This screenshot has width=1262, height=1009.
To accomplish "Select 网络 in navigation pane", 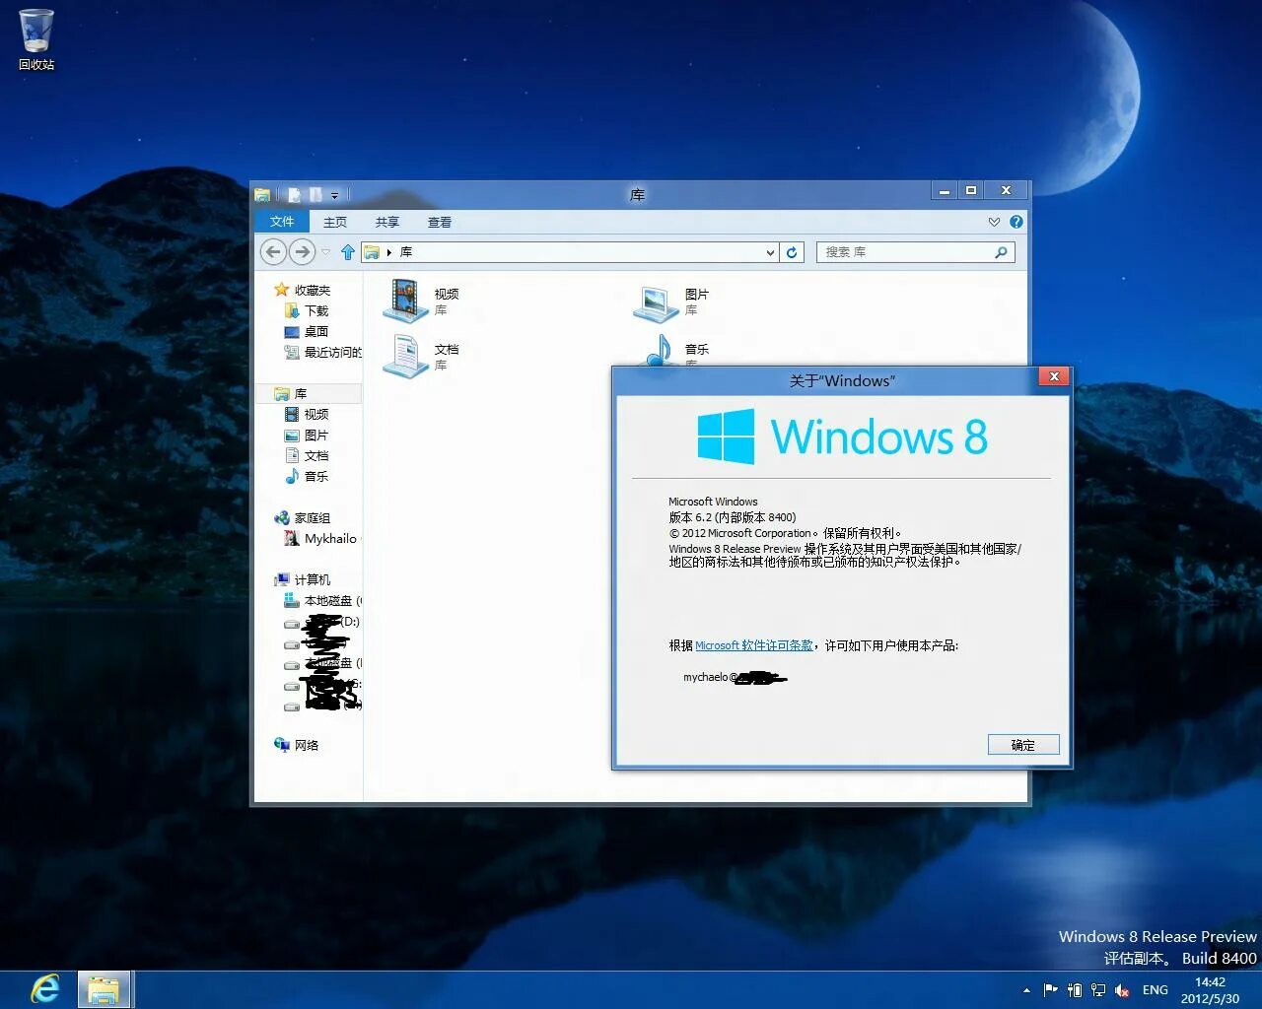I will point(297,745).
